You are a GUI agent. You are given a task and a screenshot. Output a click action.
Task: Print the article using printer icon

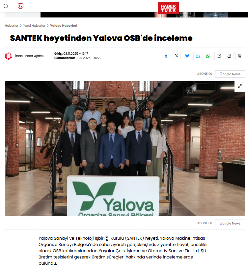pos(229,56)
